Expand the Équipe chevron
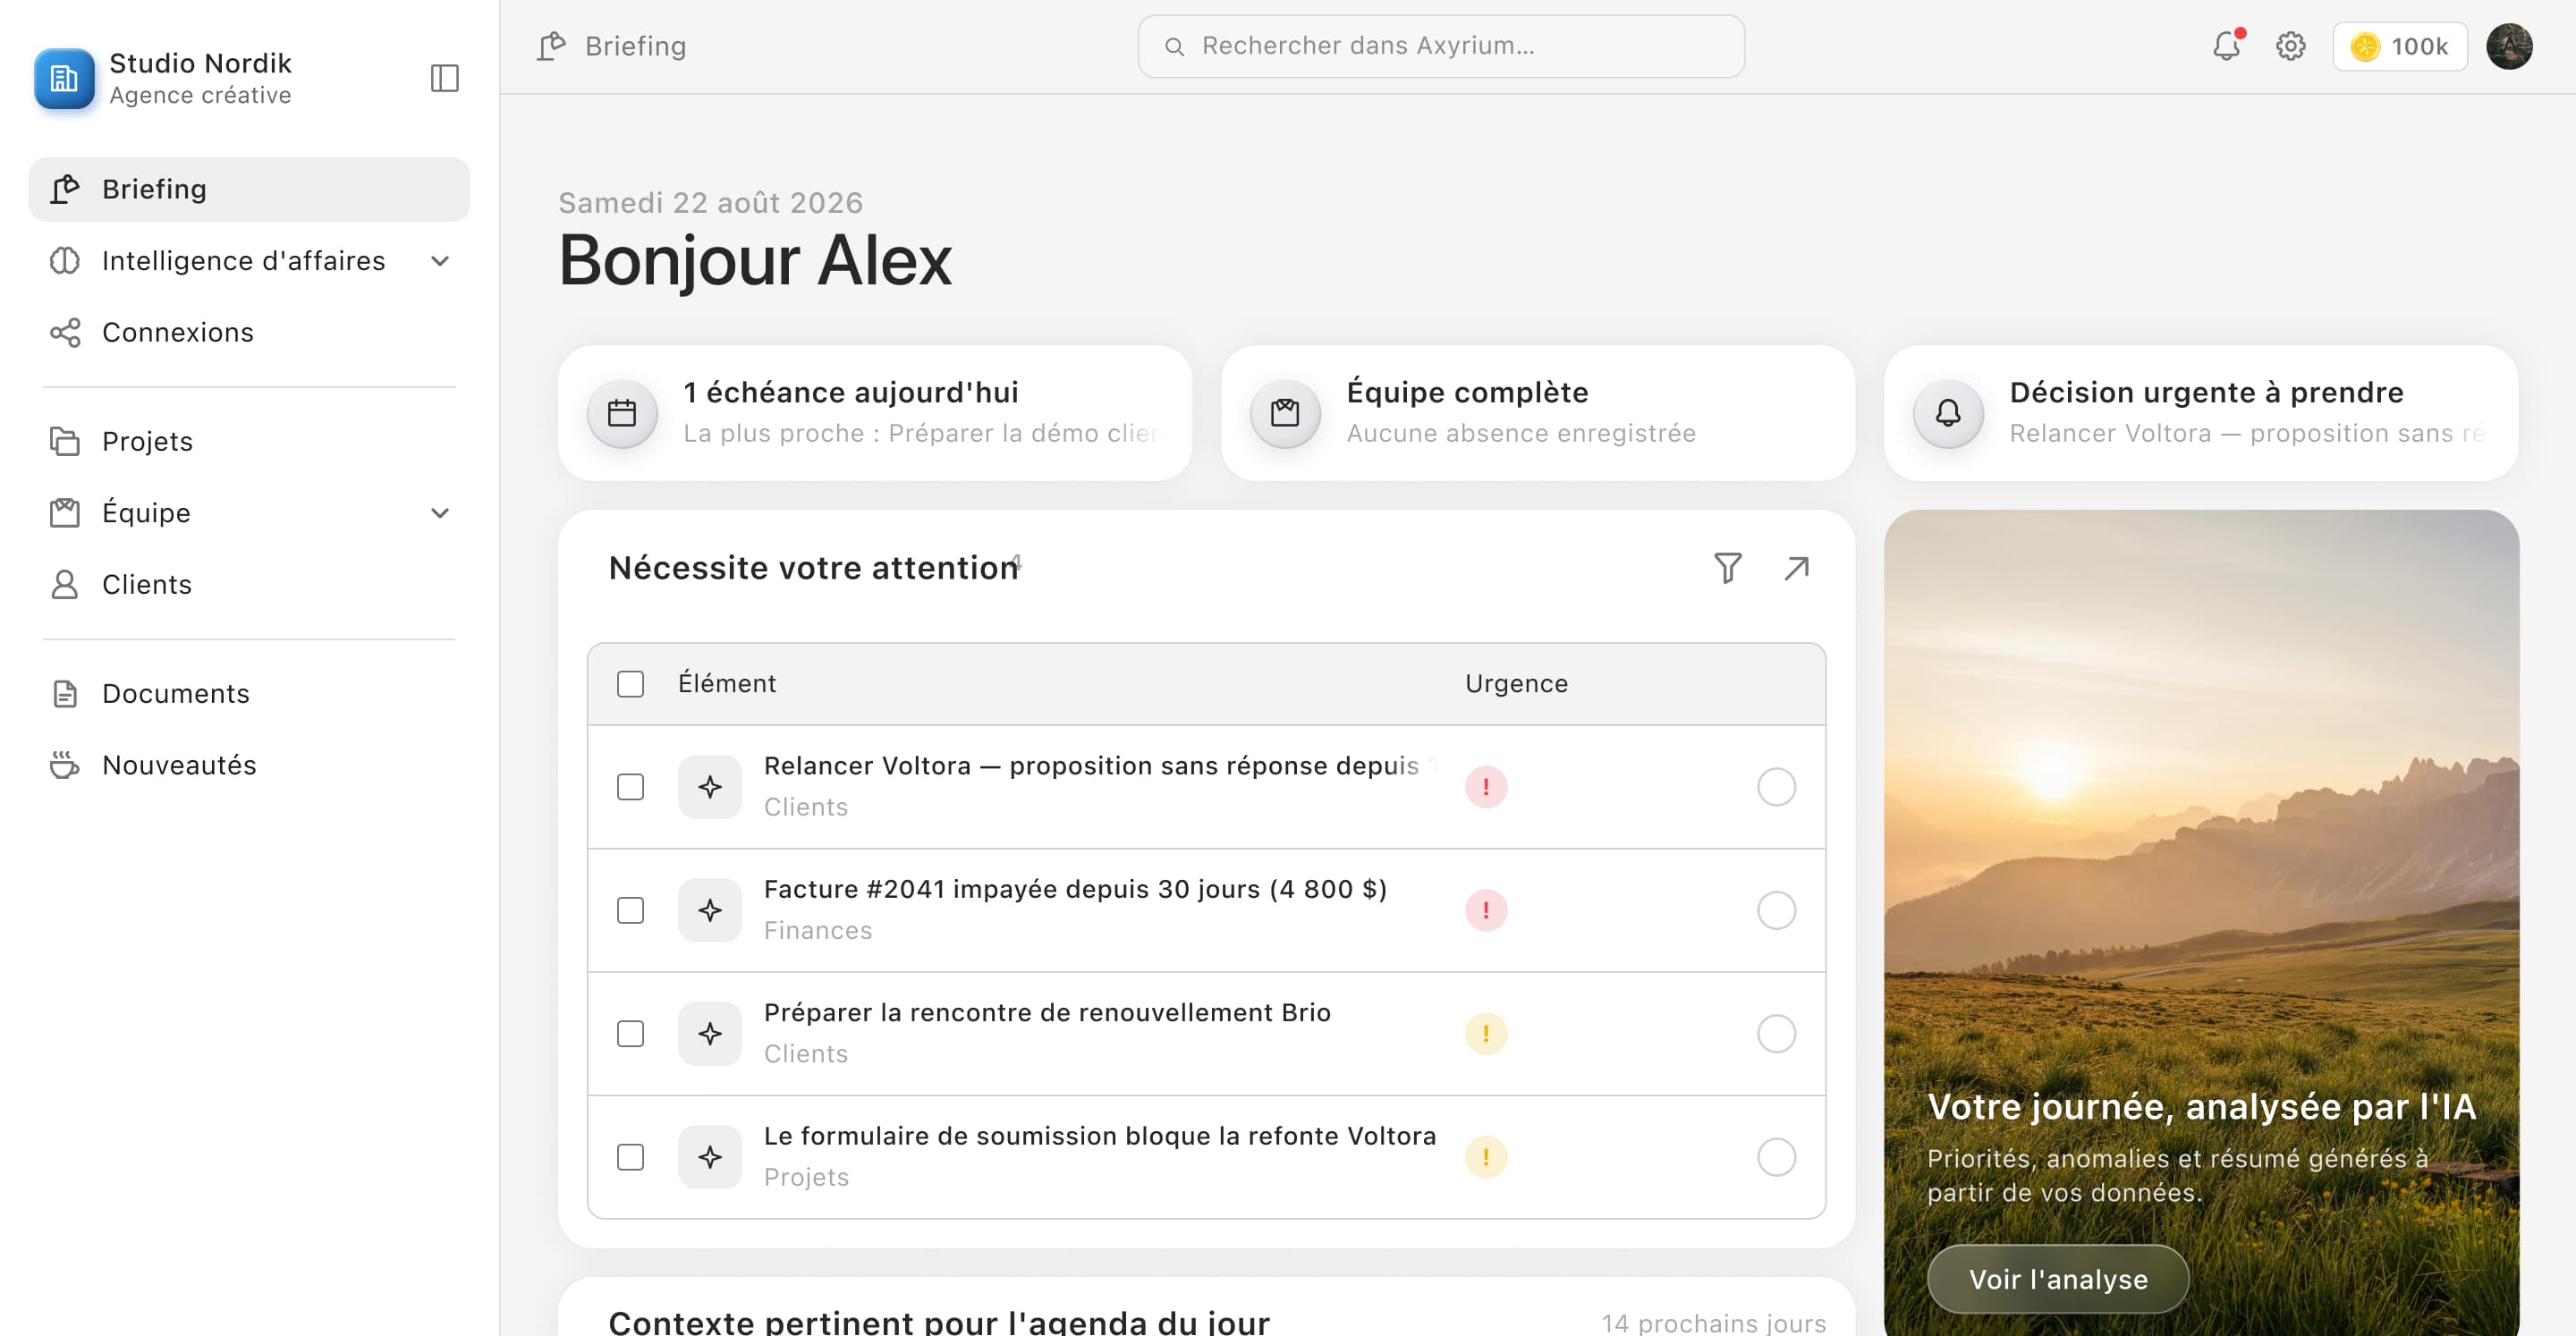2576x1336 pixels. (x=440, y=513)
